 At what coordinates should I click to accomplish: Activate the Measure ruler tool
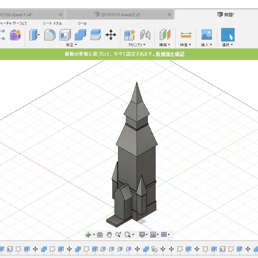pos(186,35)
